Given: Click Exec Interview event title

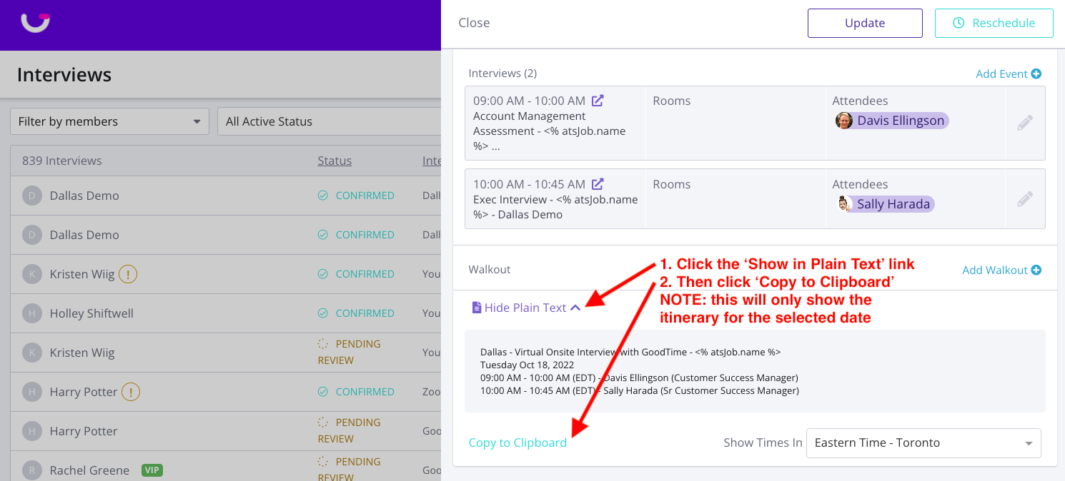Looking at the screenshot, I should (x=555, y=207).
